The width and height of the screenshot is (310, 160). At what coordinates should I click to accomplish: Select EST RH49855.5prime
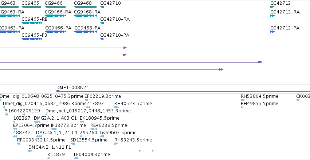pyautogui.click(x=259, y=104)
